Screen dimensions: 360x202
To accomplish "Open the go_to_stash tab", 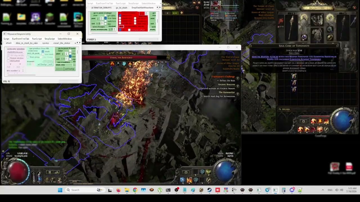I will point(121,8).
